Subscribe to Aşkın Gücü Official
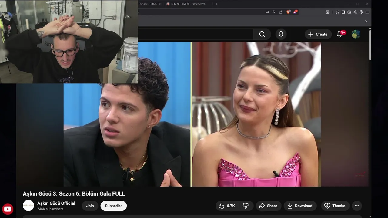 pos(114,206)
